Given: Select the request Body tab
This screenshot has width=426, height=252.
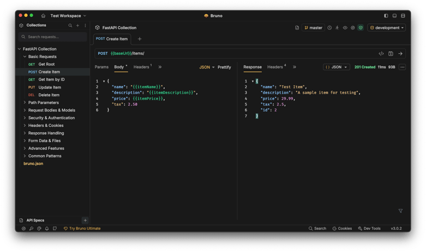Looking at the screenshot, I should click(x=119, y=67).
